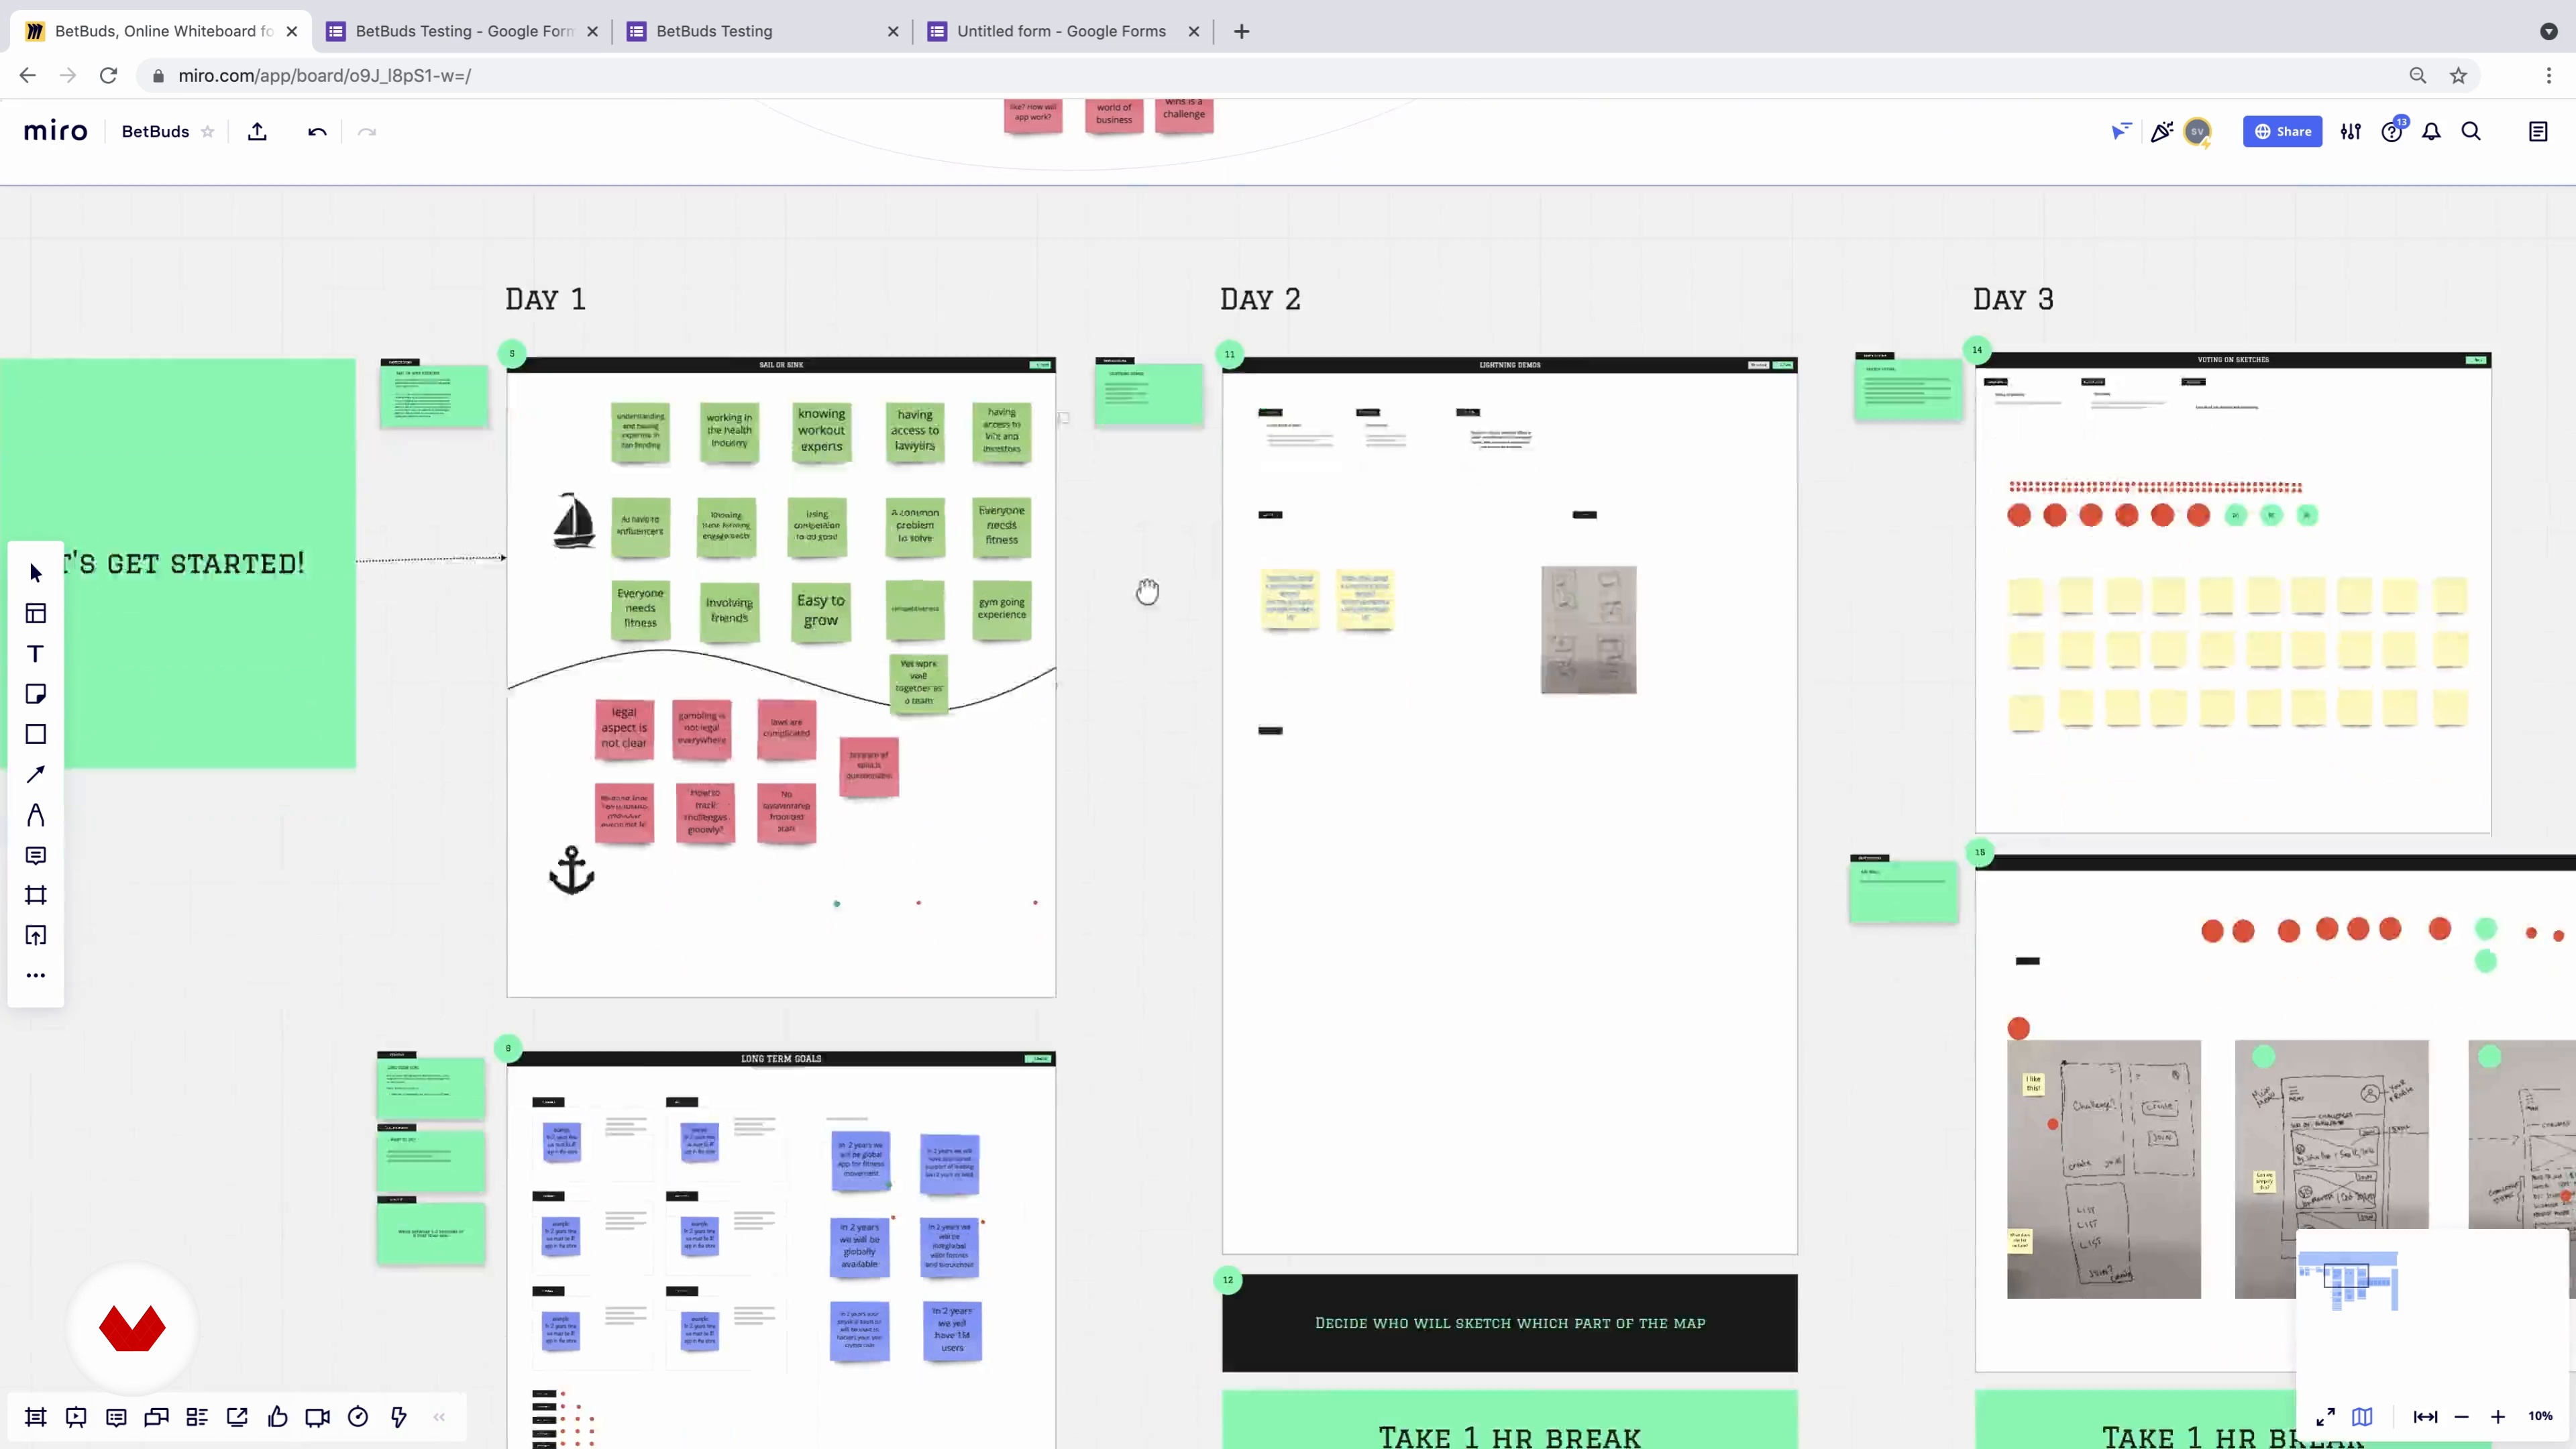
Task: Open the BetBuds board name
Action: coord(155,131)
